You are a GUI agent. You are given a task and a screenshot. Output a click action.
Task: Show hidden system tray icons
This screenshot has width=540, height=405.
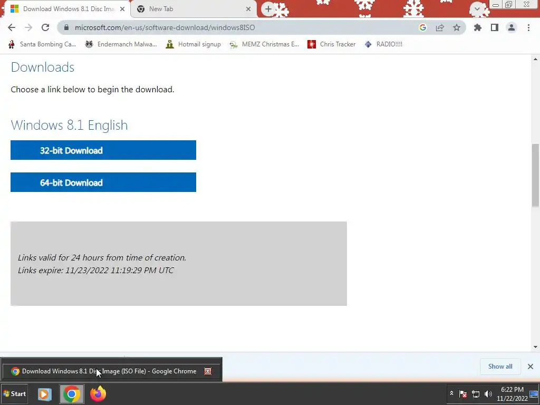click(x=451, y=393)
